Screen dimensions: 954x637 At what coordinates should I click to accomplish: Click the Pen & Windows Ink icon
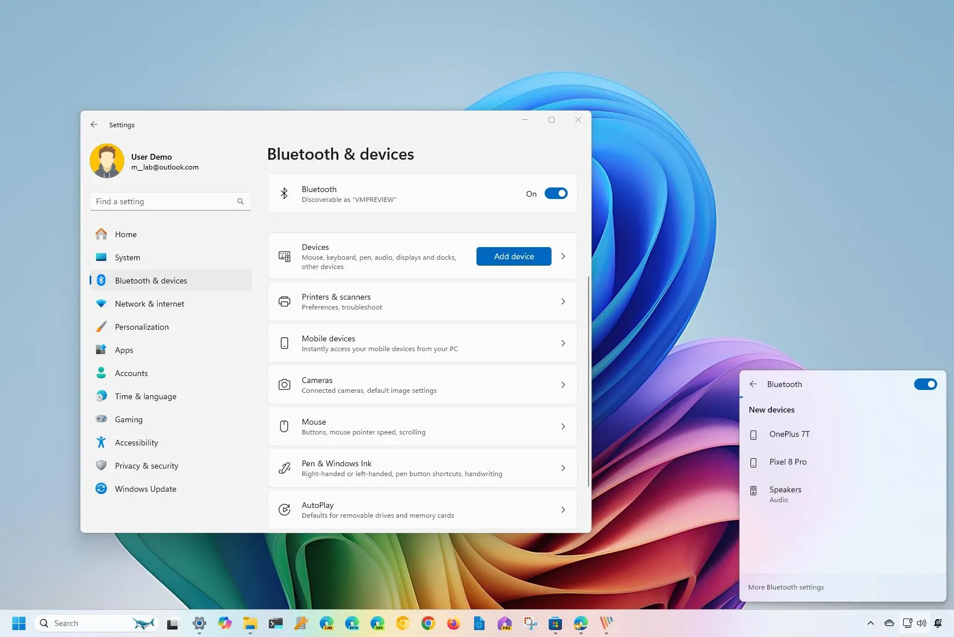pyautogui.click(x=284, y=468)
